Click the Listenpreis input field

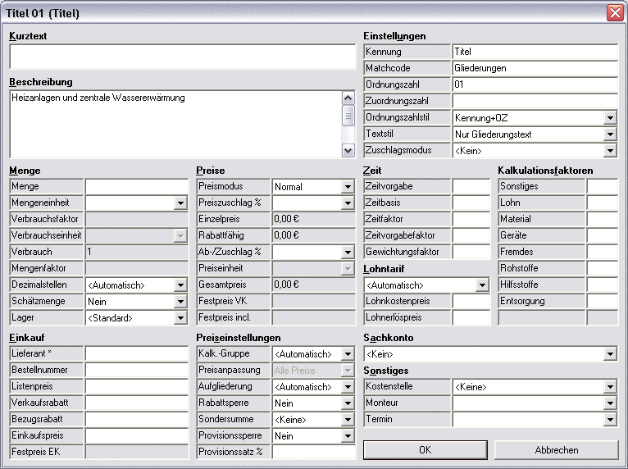pyautogui.click(x=137, y=386)
